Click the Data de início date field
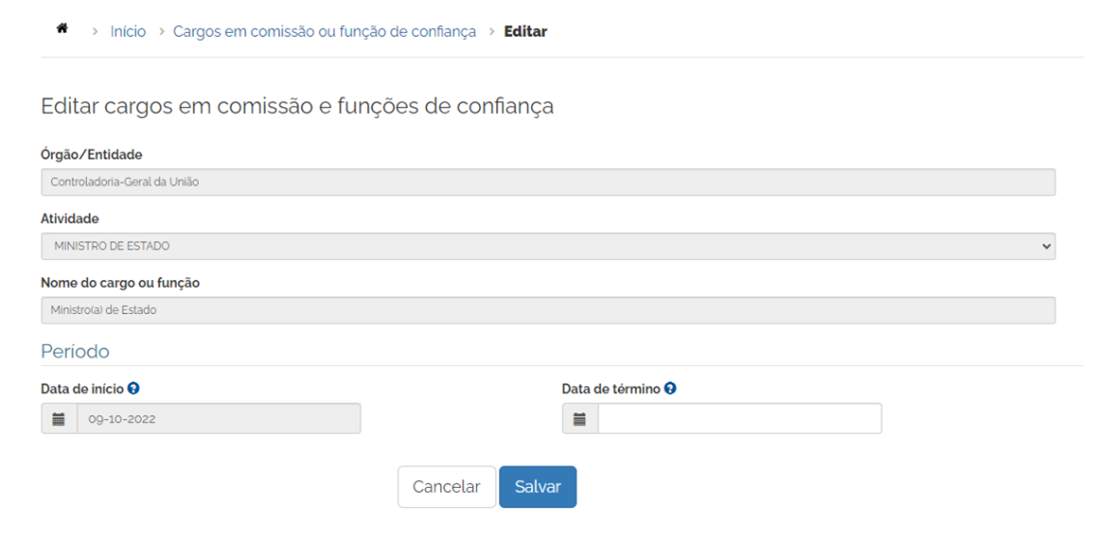The height and width of the screenshot is (540, 1097). click(218, 419)
